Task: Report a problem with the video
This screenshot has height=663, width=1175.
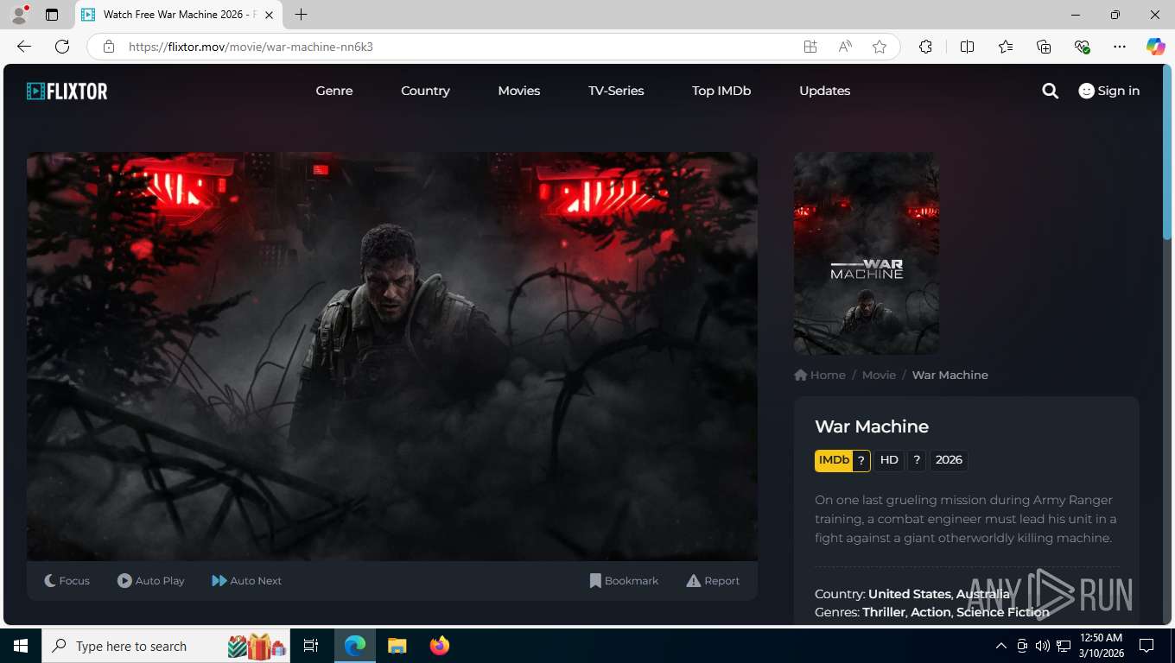Action: tap(713, 581)
